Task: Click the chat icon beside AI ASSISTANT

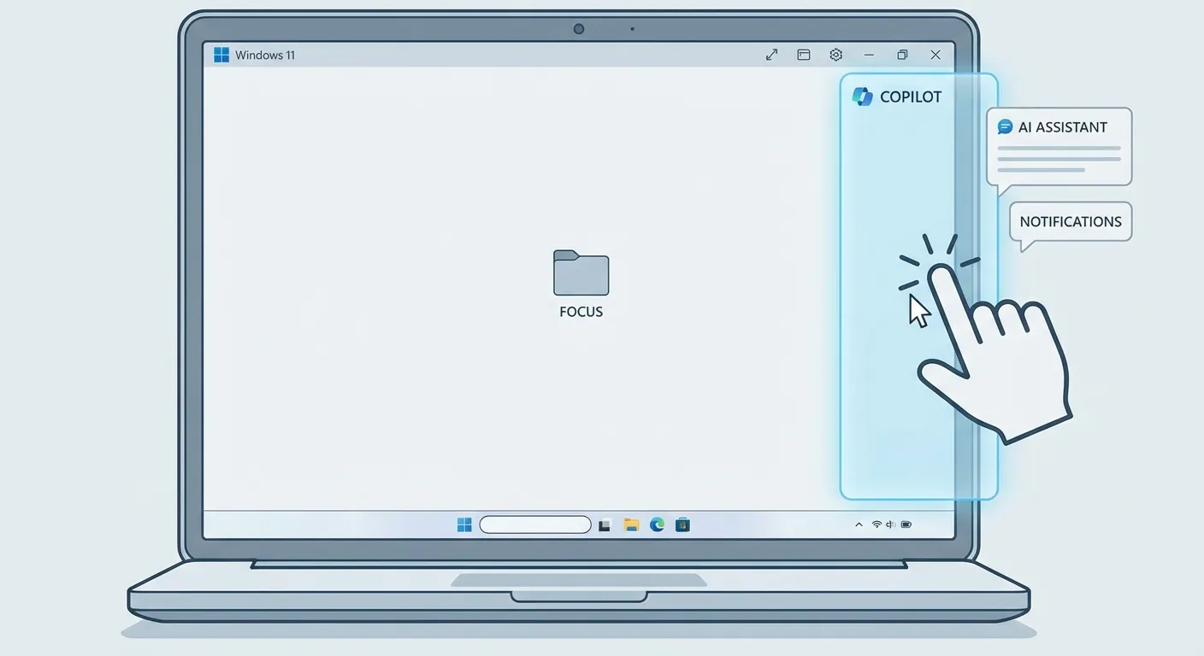Action: coord(1006,127)
